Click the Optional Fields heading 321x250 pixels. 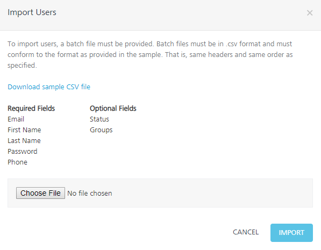[113, 108]
